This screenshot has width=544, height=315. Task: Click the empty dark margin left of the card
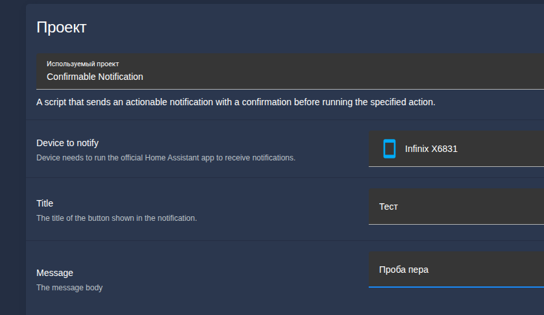click(12, 162)
